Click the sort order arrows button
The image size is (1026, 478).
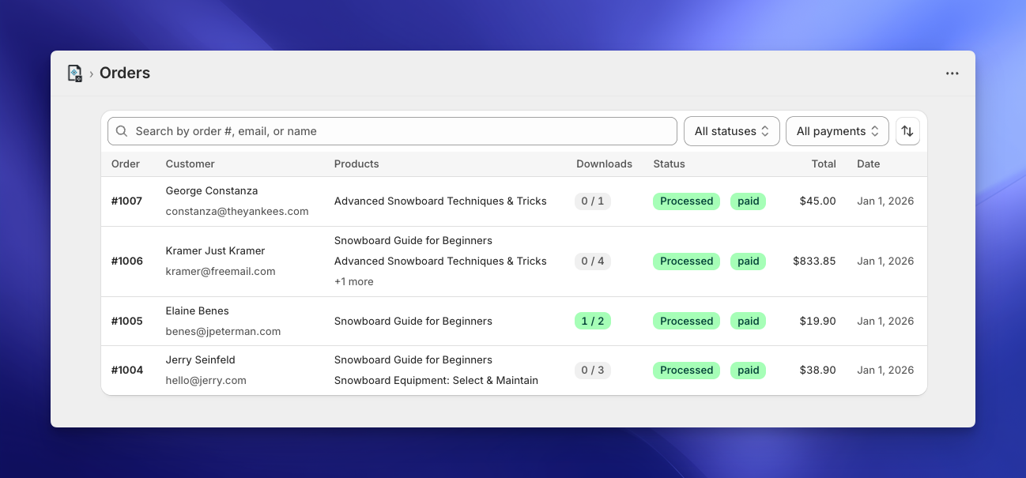pos(907,131)
